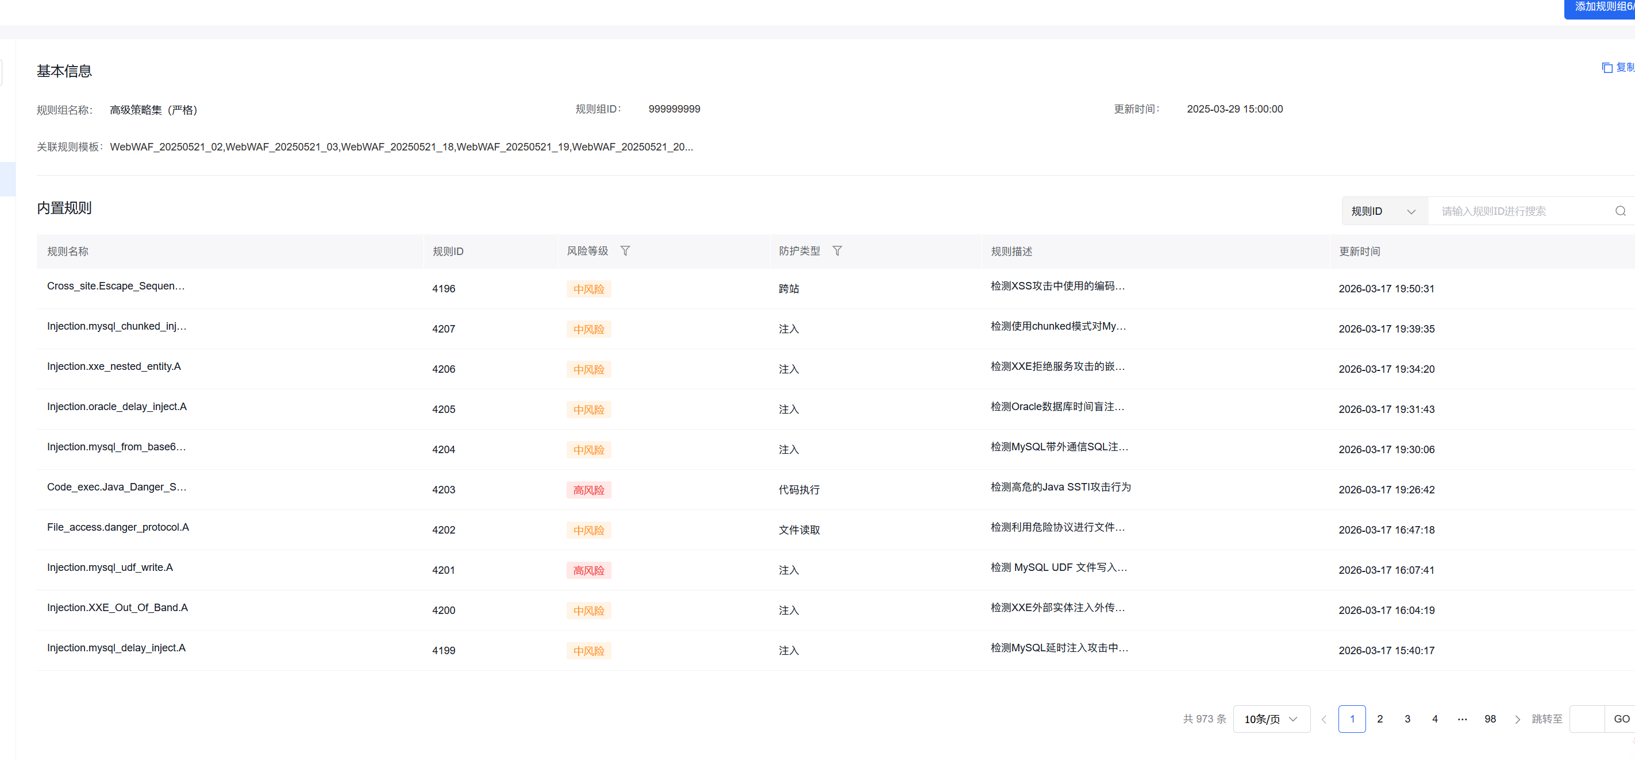Click the 高风险 badge of rule 4203
Screen dimensions: 1635x761
[x=588, y=489]
